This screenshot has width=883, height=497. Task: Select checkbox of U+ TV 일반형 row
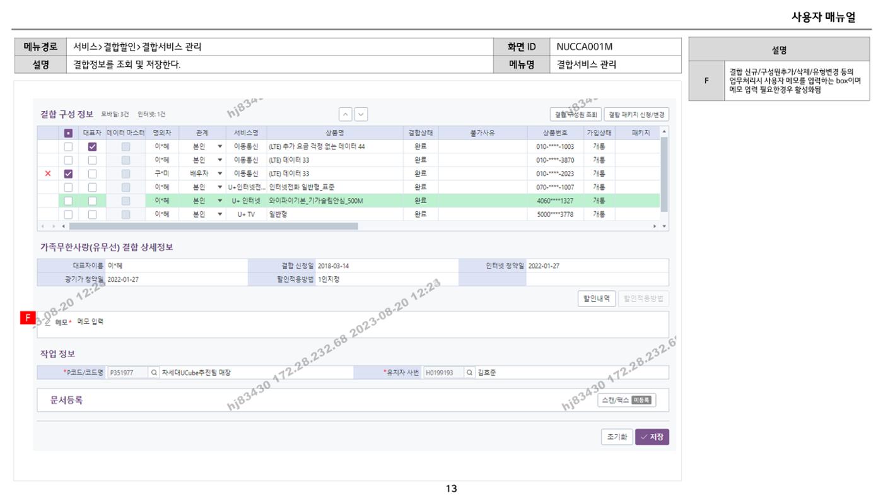(x=69, y=214)
